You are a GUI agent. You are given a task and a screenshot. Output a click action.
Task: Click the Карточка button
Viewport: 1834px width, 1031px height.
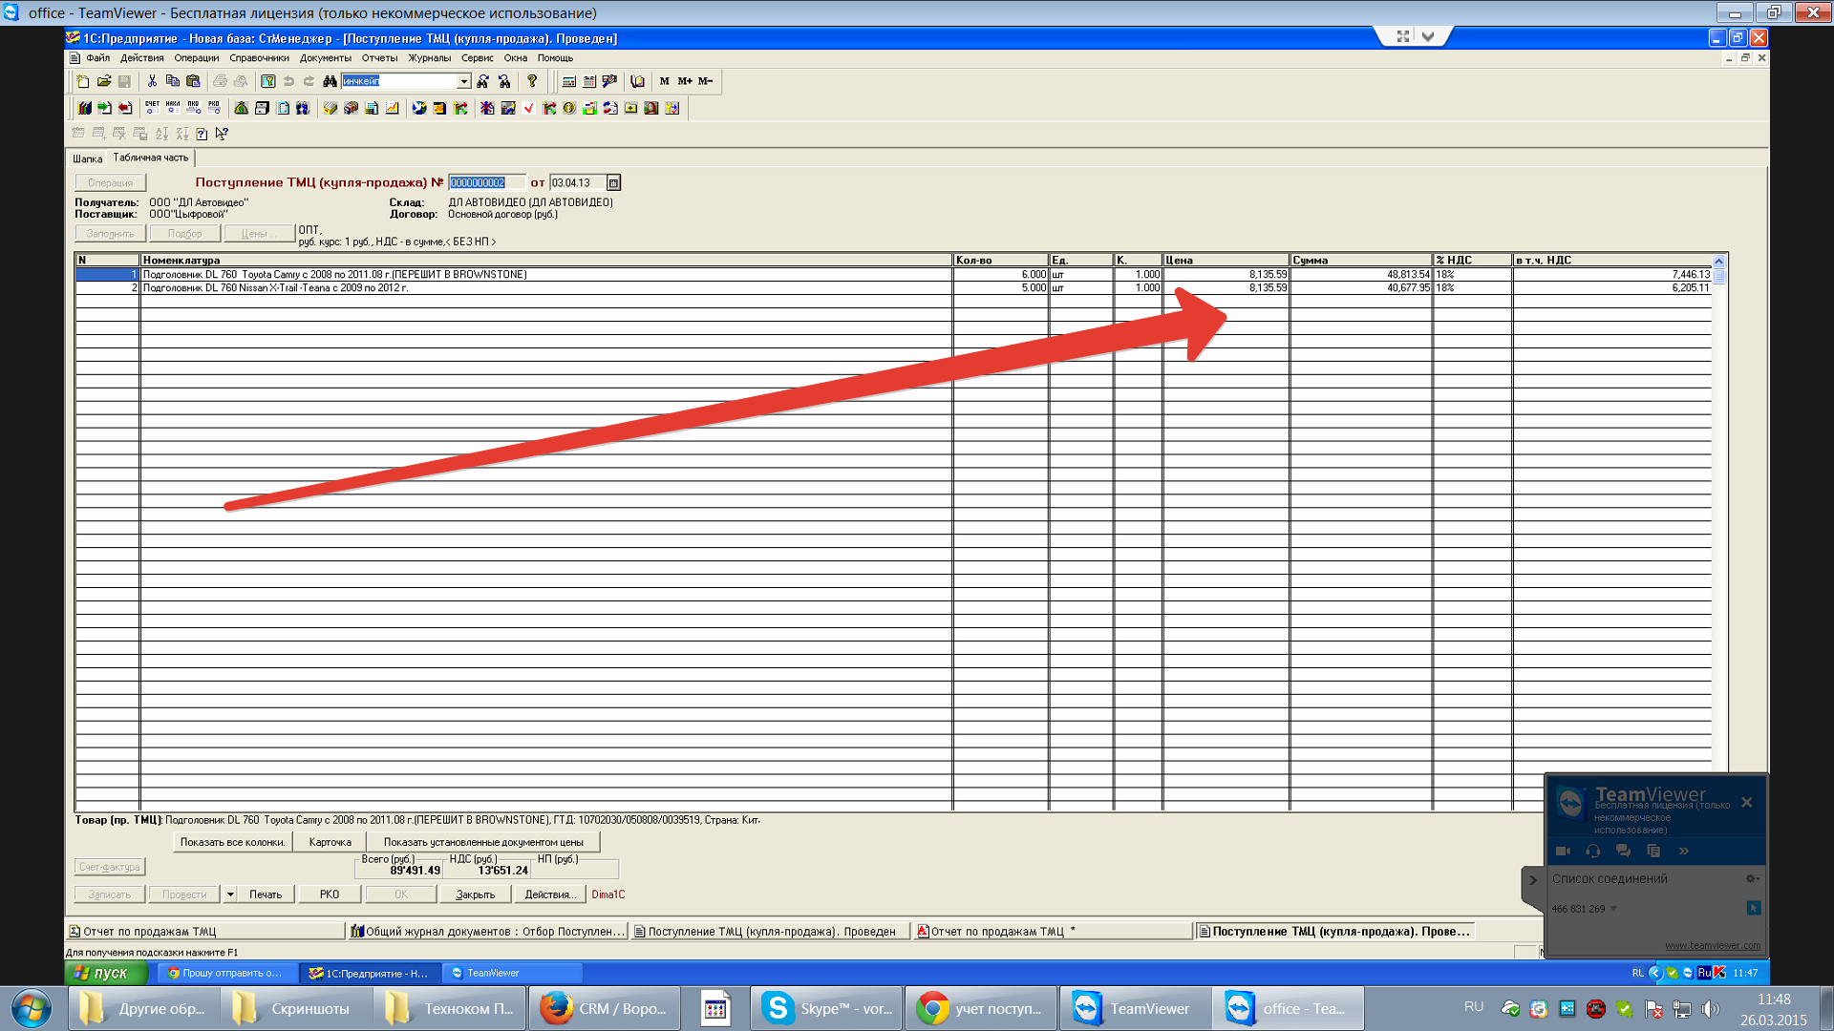[330, 842]
